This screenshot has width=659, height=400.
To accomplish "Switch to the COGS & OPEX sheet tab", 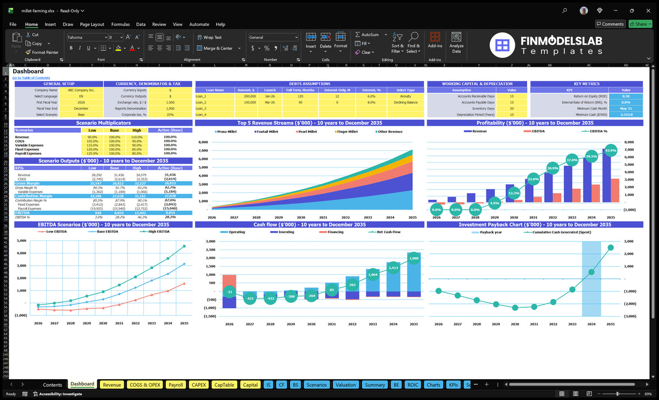I will coord(145,385).
